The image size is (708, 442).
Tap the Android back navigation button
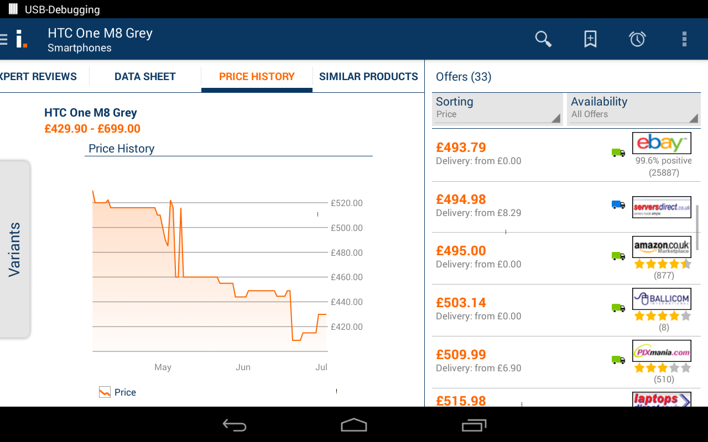(235, 425)
